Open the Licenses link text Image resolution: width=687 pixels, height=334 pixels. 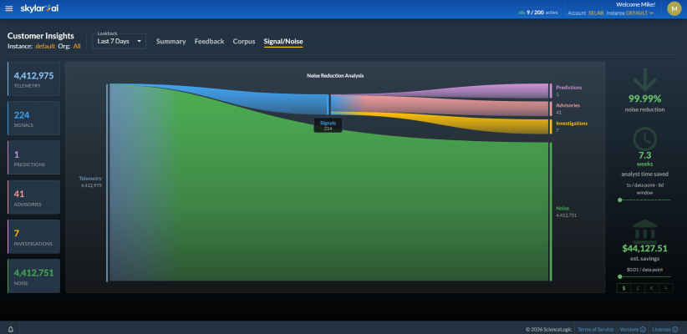(661, 329)
